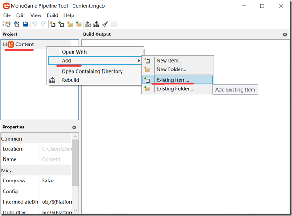Click the Open project toolbar icon
292x216 pixels.
17,25
